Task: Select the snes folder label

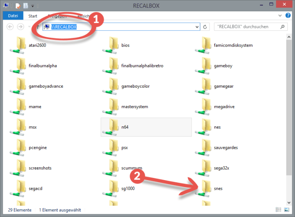Action: point(218,189)
